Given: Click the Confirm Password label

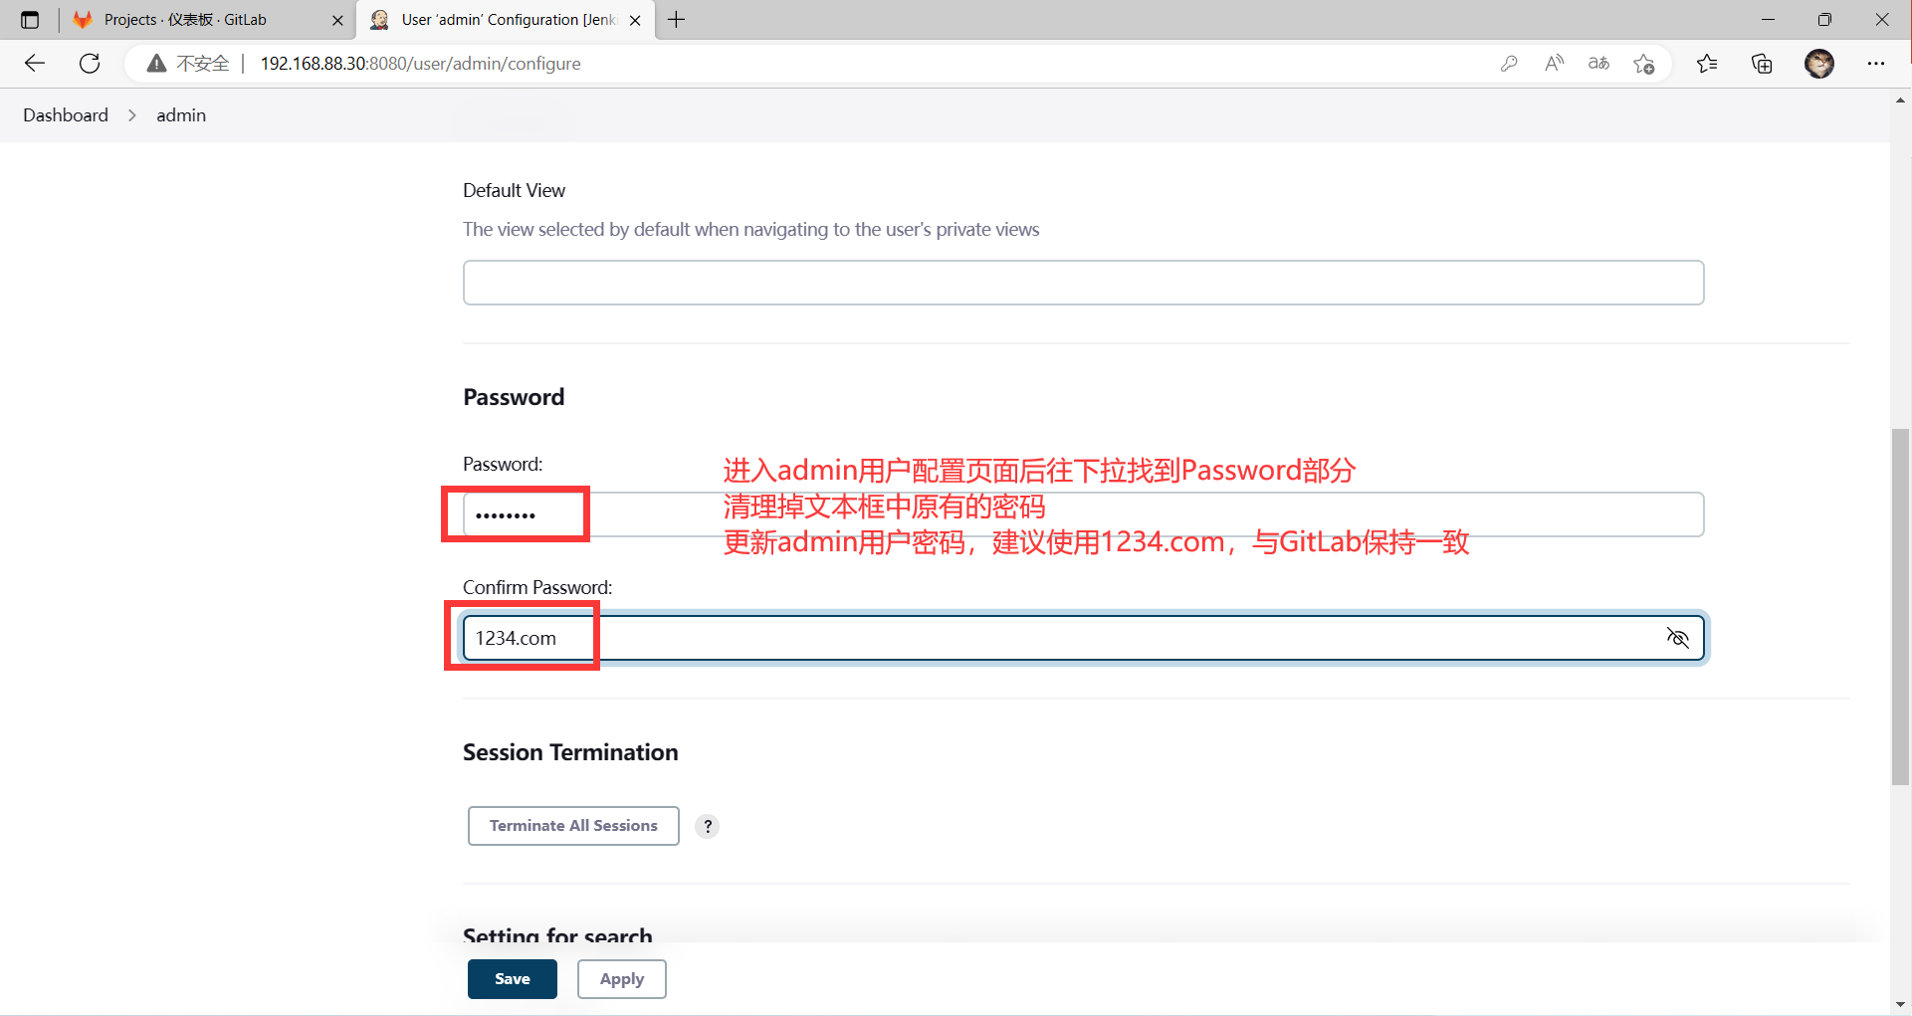Looking at the screenshot, I should 537,587.
